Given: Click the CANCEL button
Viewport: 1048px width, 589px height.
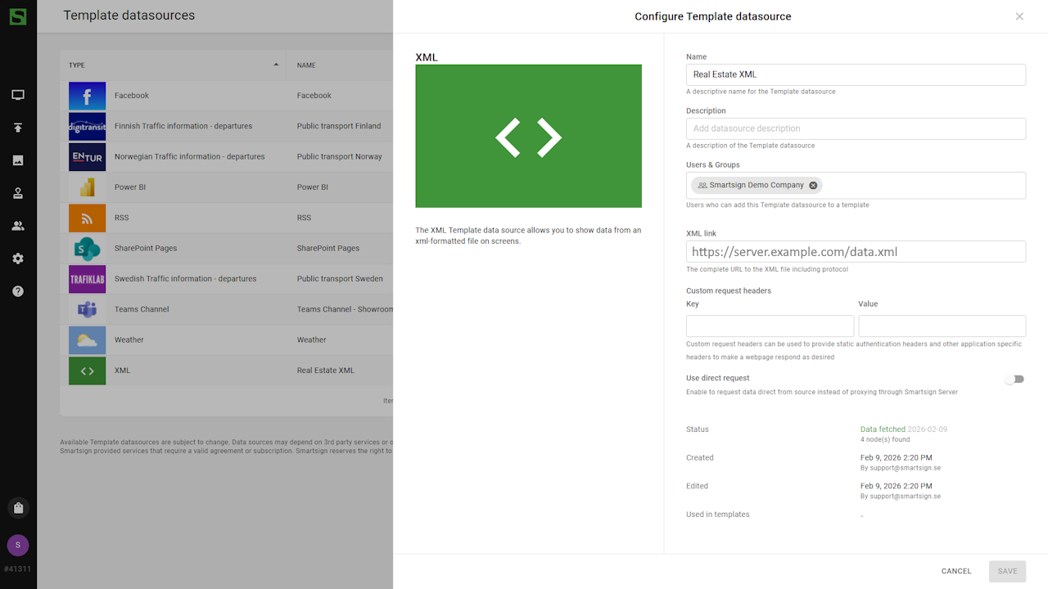Looking at the screenshot, I should point(955,571).
